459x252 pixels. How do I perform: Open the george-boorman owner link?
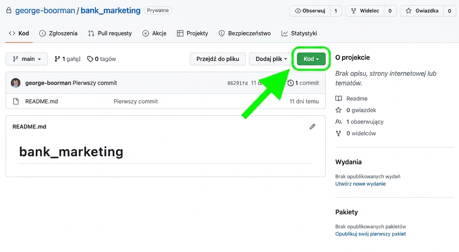(45, 10)
